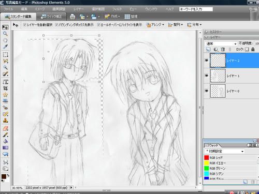
Task: Open layer blend mode 通常 dropdown
Action: (x=221, y=43)
